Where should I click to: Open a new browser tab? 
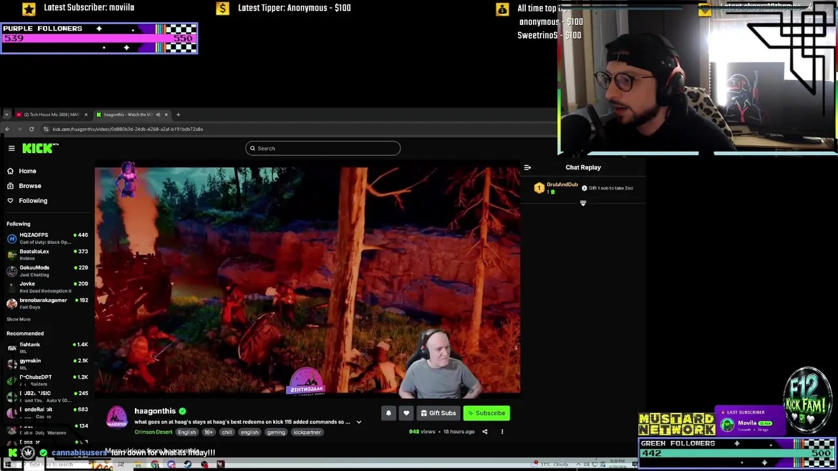[178, 114]
